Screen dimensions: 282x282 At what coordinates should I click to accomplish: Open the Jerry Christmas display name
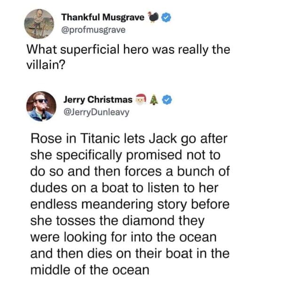click(x=98, y=100)
